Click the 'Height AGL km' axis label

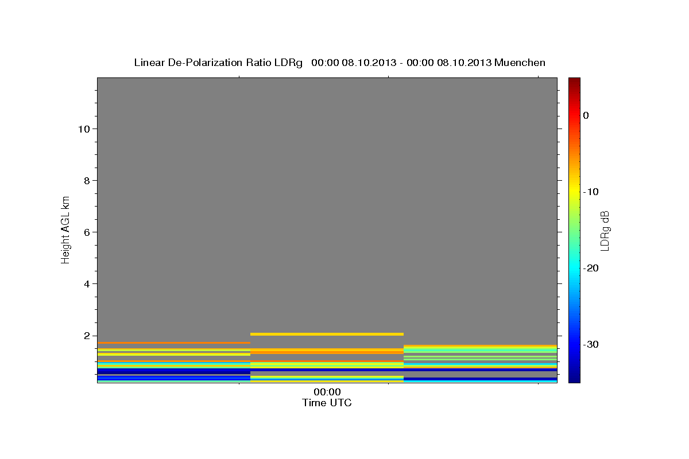click(x=66, y=229)
